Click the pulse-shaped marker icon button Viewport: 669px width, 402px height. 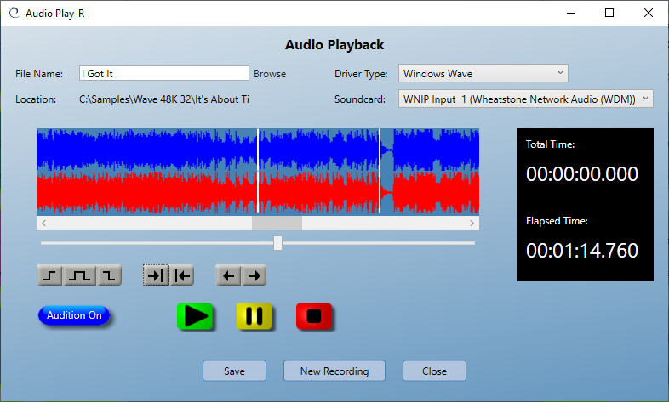coord(80,275)
